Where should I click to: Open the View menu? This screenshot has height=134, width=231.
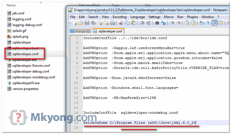tap(105, 17)
